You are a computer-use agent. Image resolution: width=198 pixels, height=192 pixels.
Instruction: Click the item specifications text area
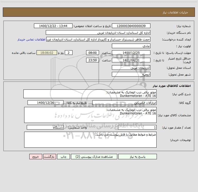click(90, 115)
